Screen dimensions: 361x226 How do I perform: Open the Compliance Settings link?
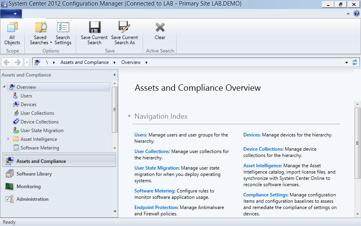pyautogui.click(x=265, y=195)
